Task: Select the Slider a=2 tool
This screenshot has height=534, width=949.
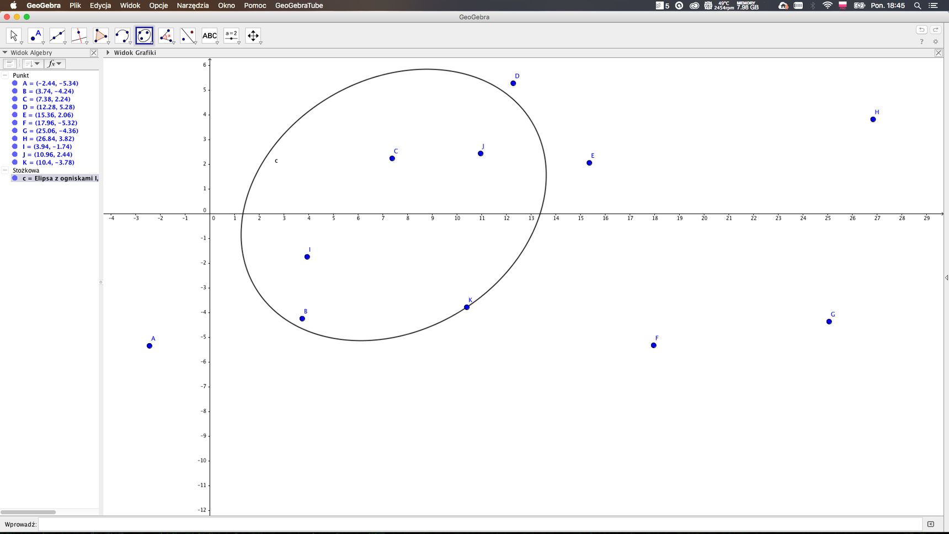Action: point(231,36)
